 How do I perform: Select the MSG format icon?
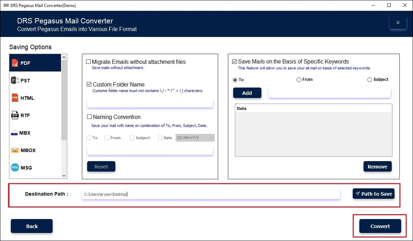click(15, 167)
